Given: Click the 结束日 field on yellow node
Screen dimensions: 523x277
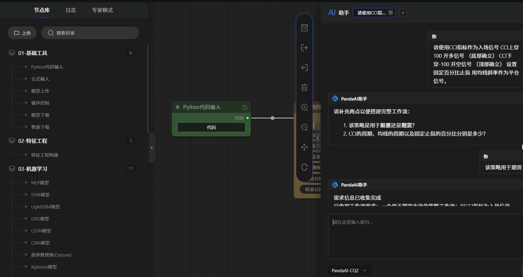Looking at the screenshot, I should pos(311,189).
